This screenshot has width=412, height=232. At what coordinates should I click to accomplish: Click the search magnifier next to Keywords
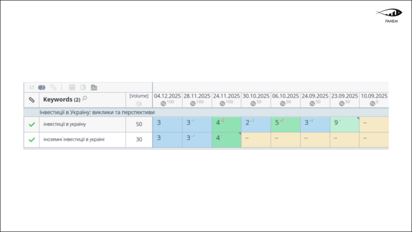tap(84, 98)
